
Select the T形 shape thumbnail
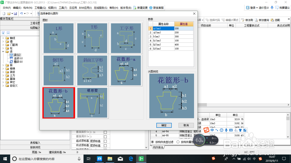92,38
